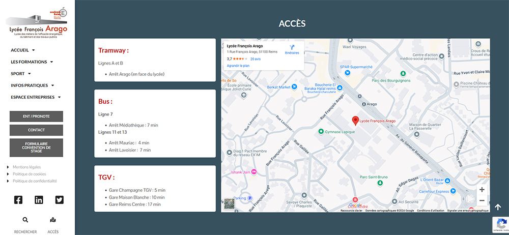Zoom in the map with plus button
This screenshot has width=509, height=235.
point(482,190)
